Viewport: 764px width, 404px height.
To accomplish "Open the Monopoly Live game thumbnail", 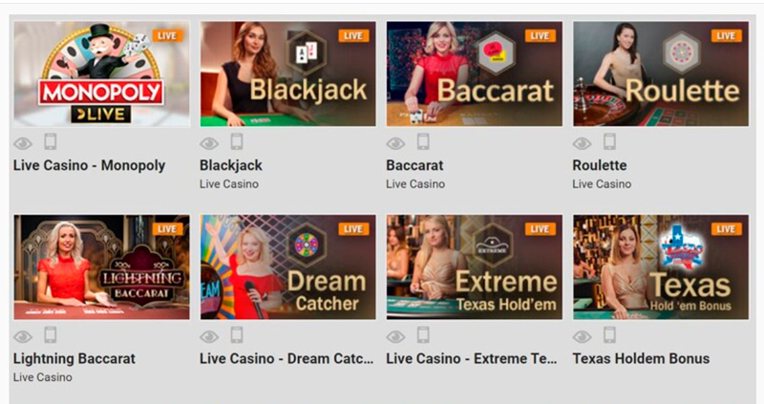I will (102, 74).
